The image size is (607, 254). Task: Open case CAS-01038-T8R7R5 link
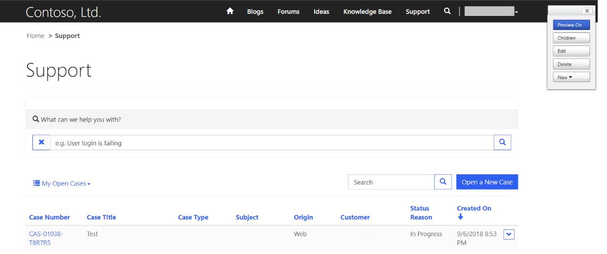click(46, 238)
